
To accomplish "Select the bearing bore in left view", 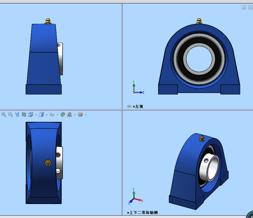I will pyautogui.click(x=199, y=59).
